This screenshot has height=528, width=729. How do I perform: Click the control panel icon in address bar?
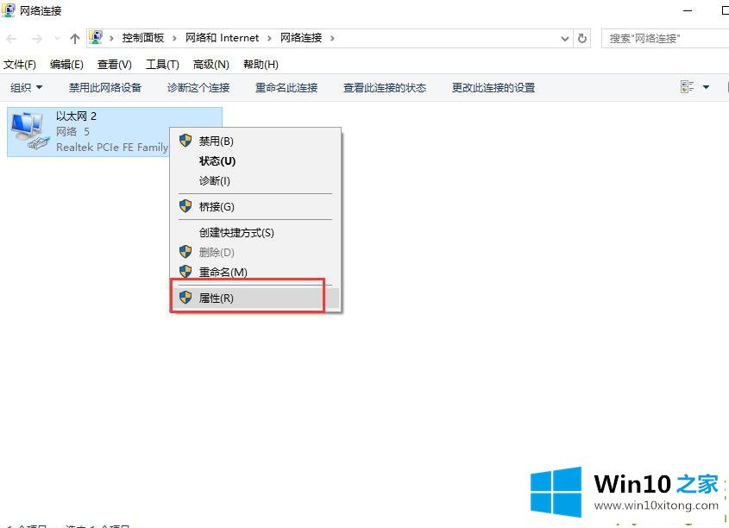97,38
